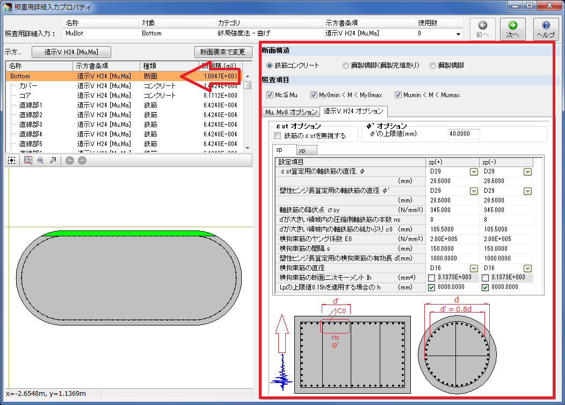This screenshot has height=405, width=565.
Task: Open zp(+) dropdown for εst rebar diameter
Action: [x=474, y=171]
